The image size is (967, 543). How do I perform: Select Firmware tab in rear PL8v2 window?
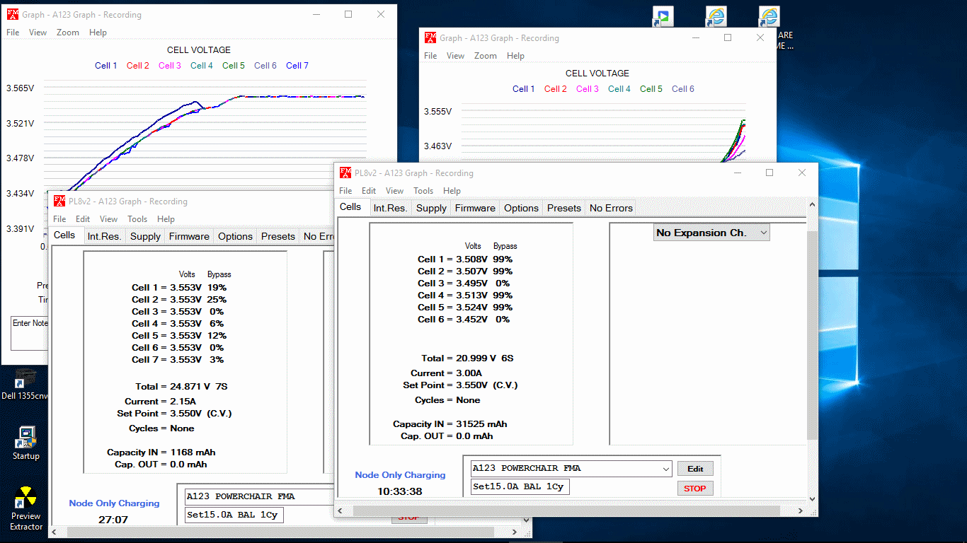click(189, 236)
